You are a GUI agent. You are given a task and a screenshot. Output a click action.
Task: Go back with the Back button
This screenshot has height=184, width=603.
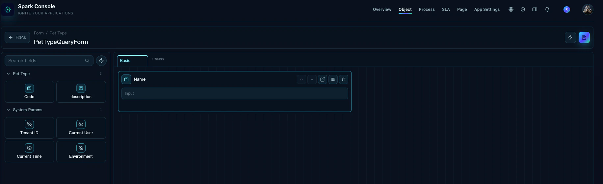[17, 37]
